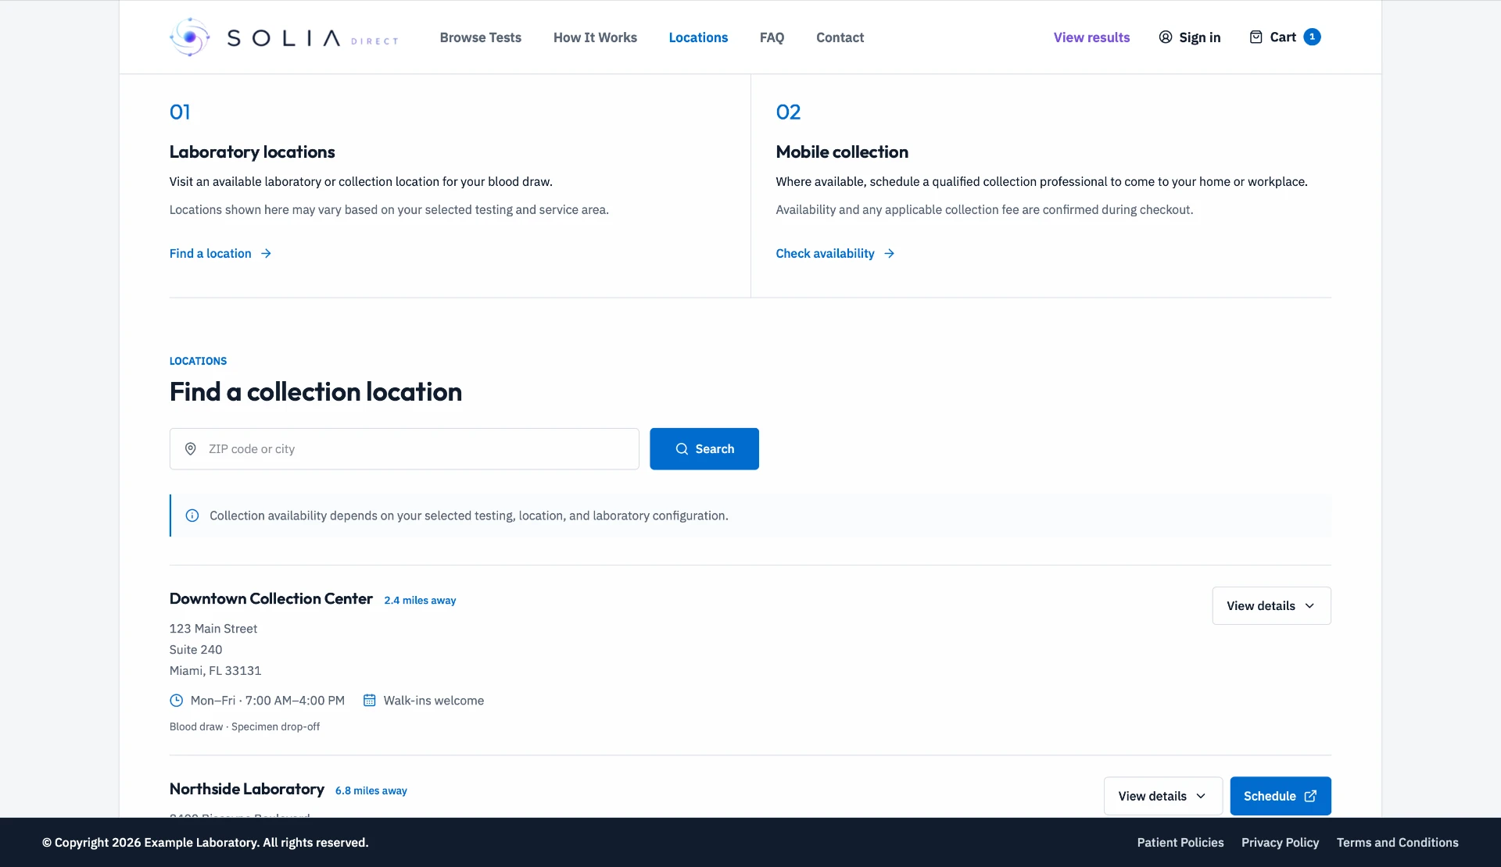1501x867 pixels.
Task: Click the Mon–Fri 7:00 AM–4:00 PM hours text
Action: click(x=267, y=701)
